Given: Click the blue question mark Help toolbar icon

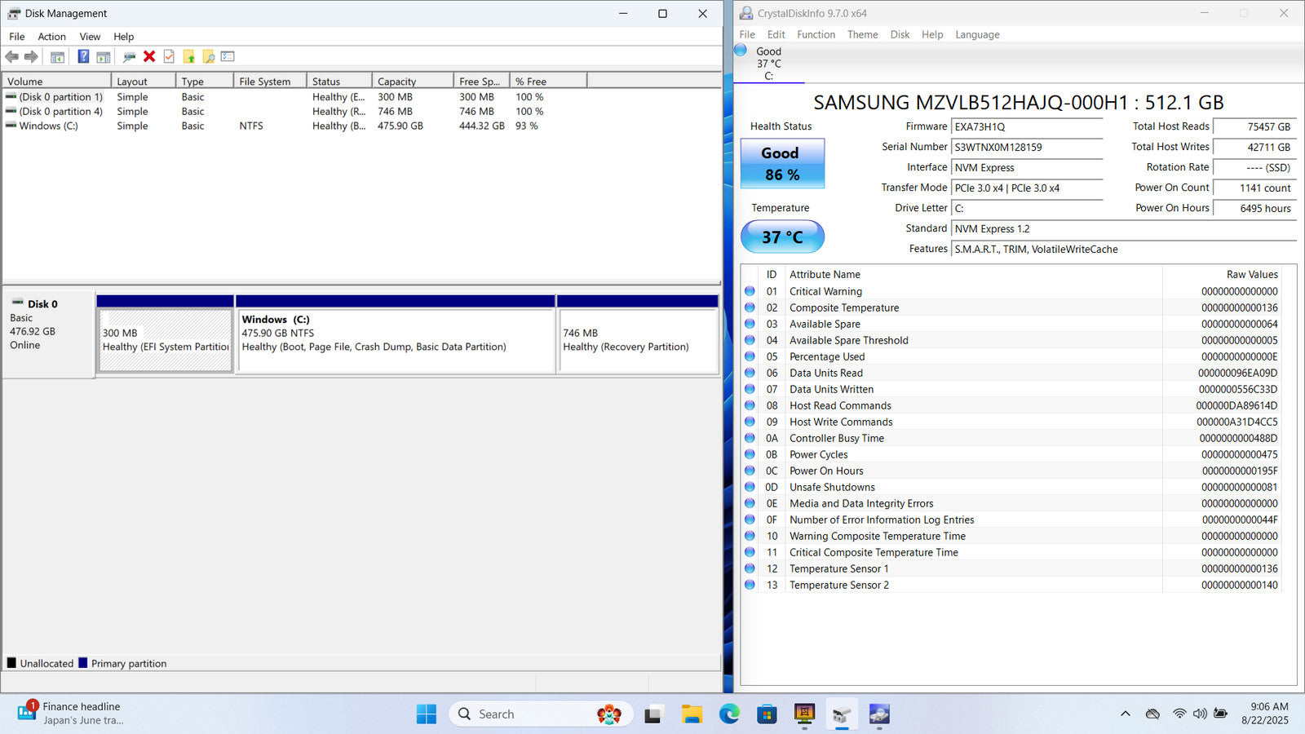Looking at the screenshot, I should 83,56.
